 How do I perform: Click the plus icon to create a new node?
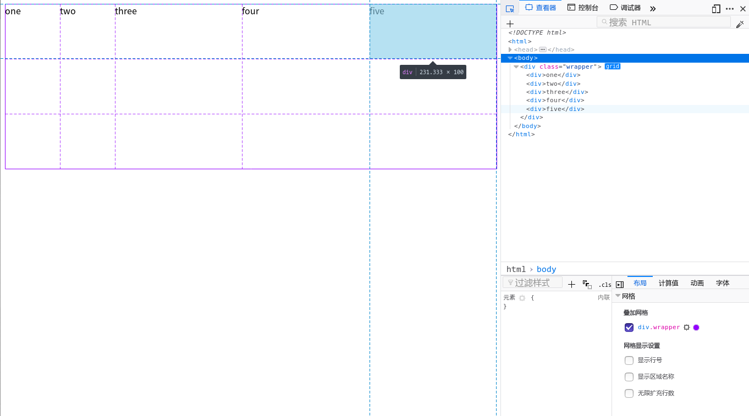[510, 23]
